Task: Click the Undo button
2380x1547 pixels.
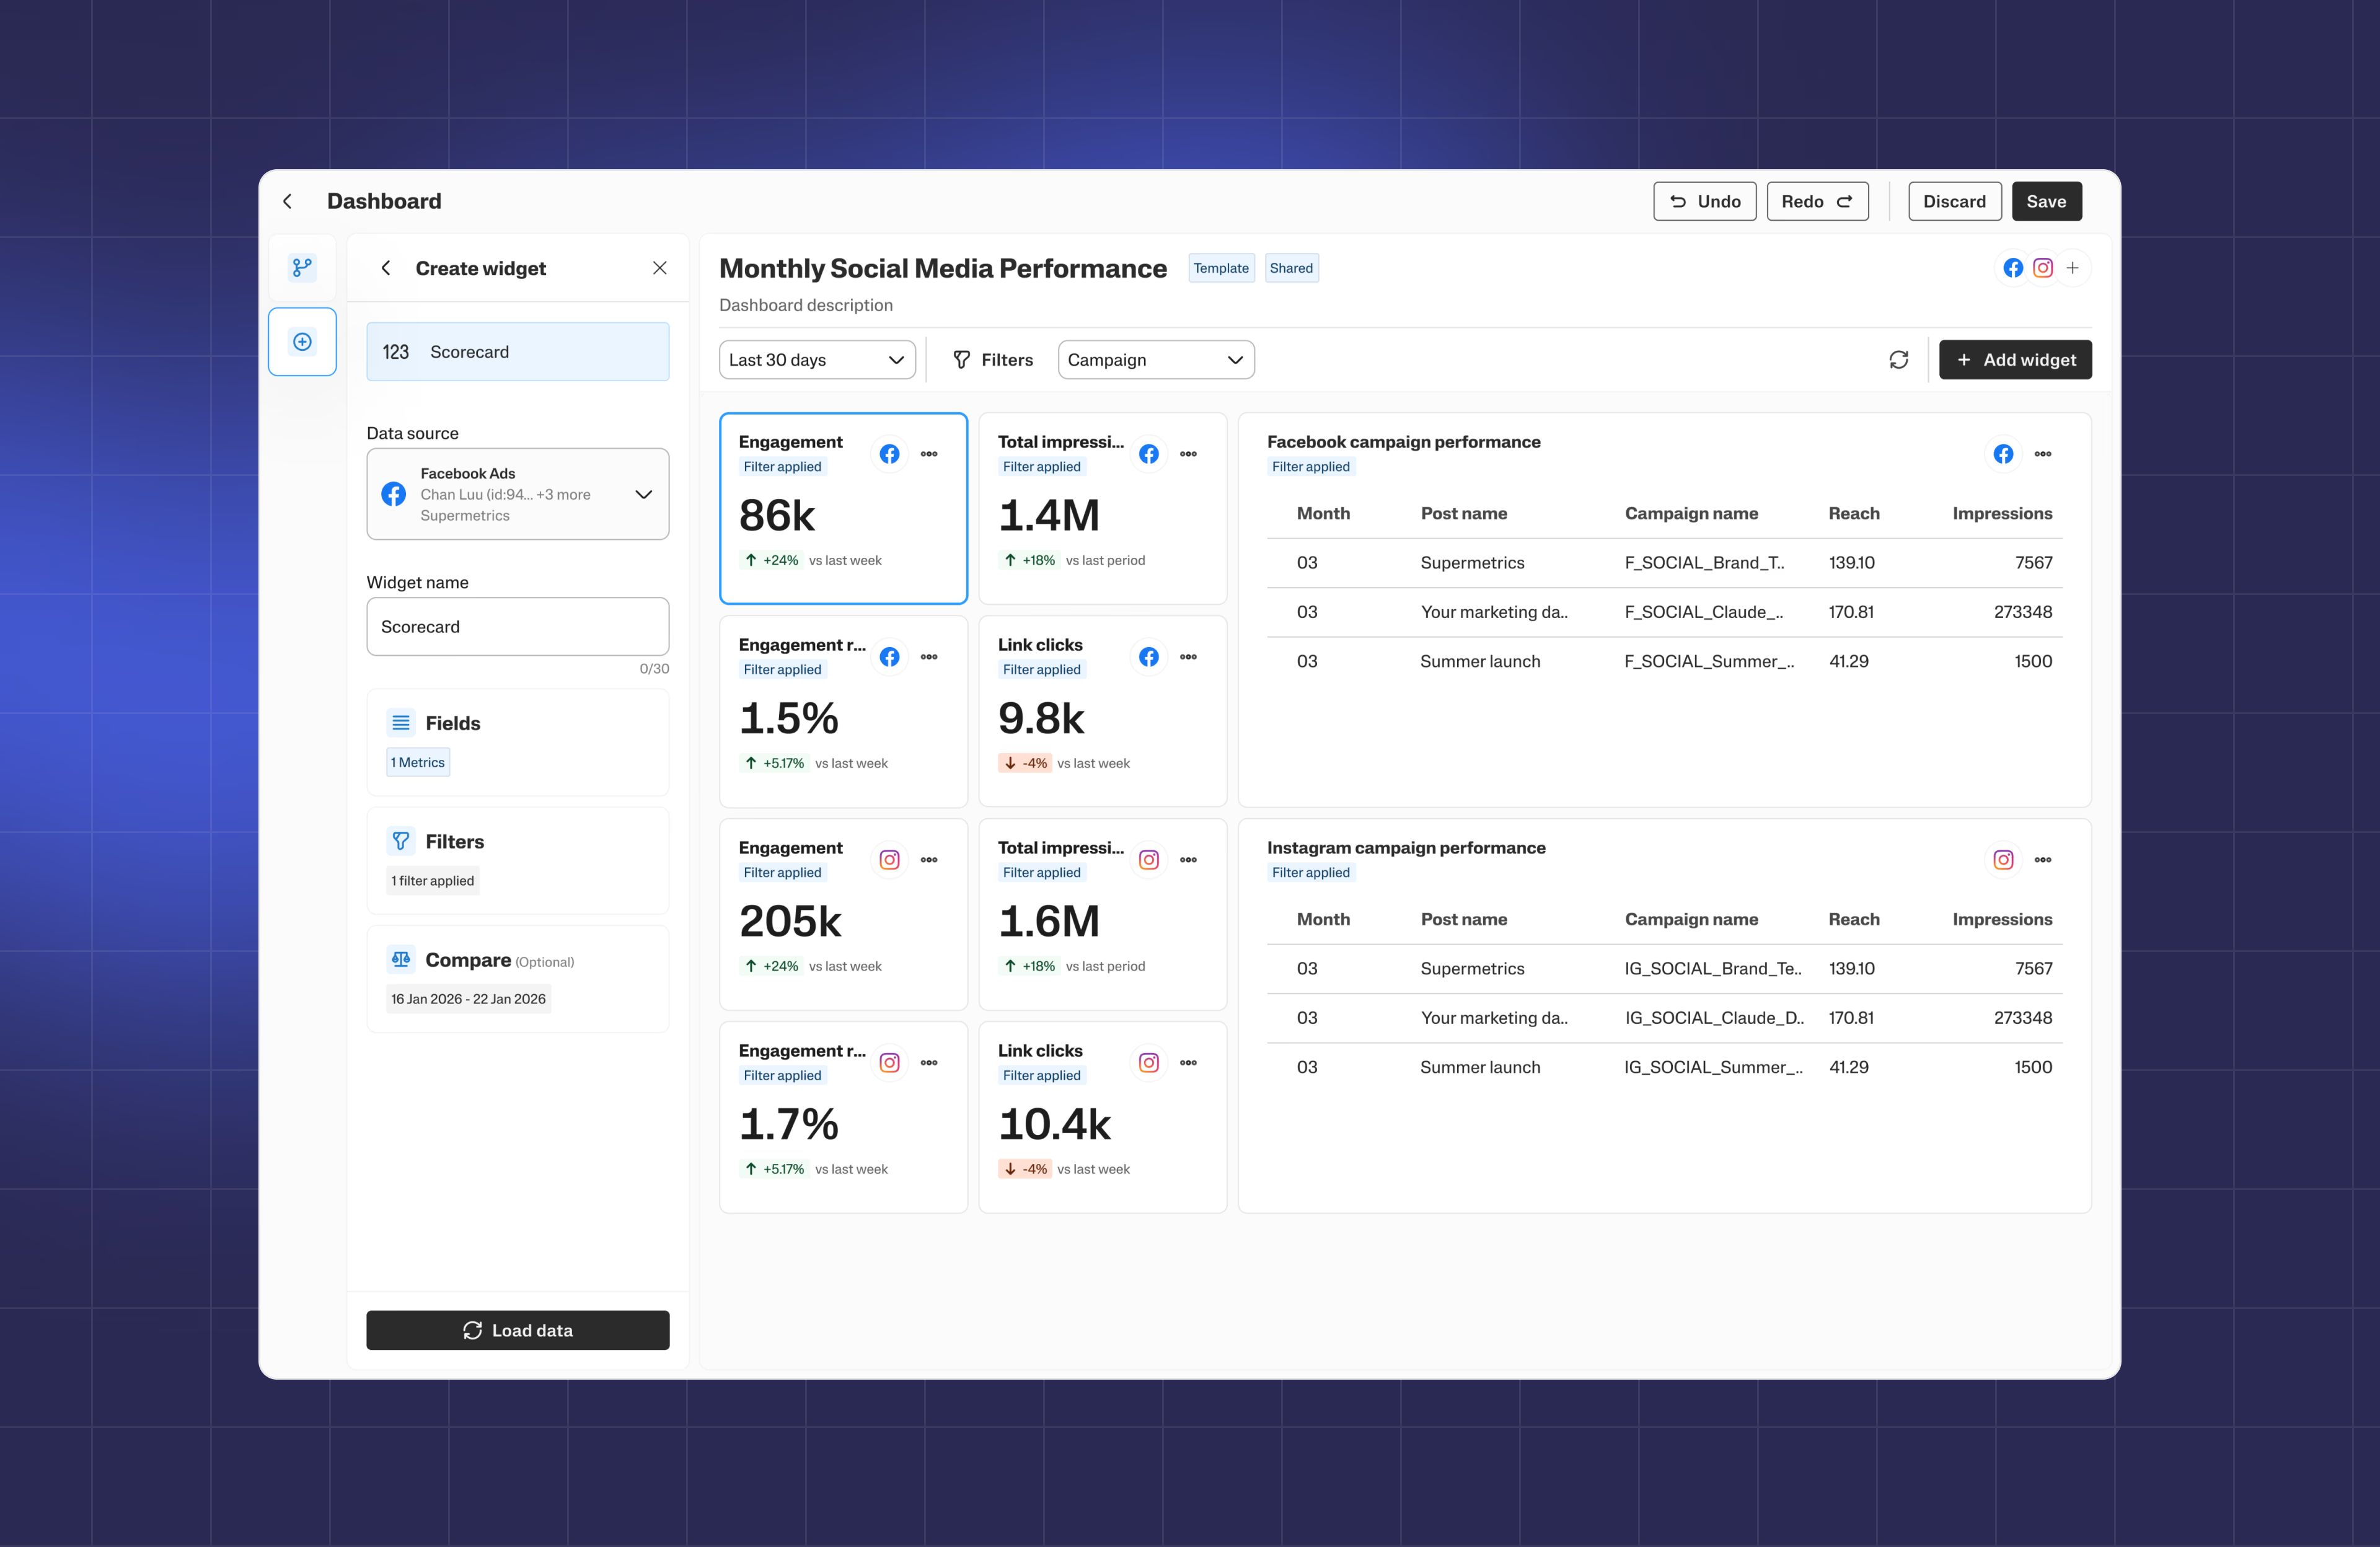Action: pos(1705,201)
